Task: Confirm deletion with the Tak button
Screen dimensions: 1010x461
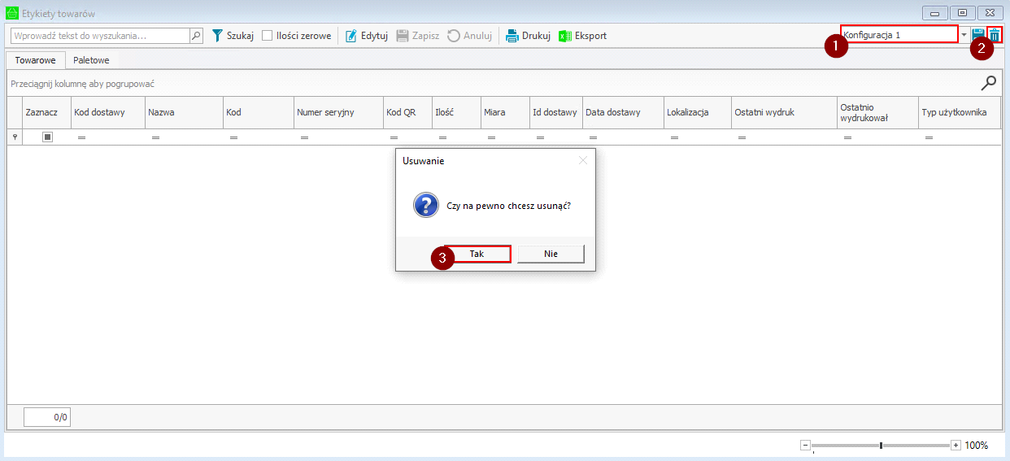Action: pyautogui.click(x=477, y=254)
